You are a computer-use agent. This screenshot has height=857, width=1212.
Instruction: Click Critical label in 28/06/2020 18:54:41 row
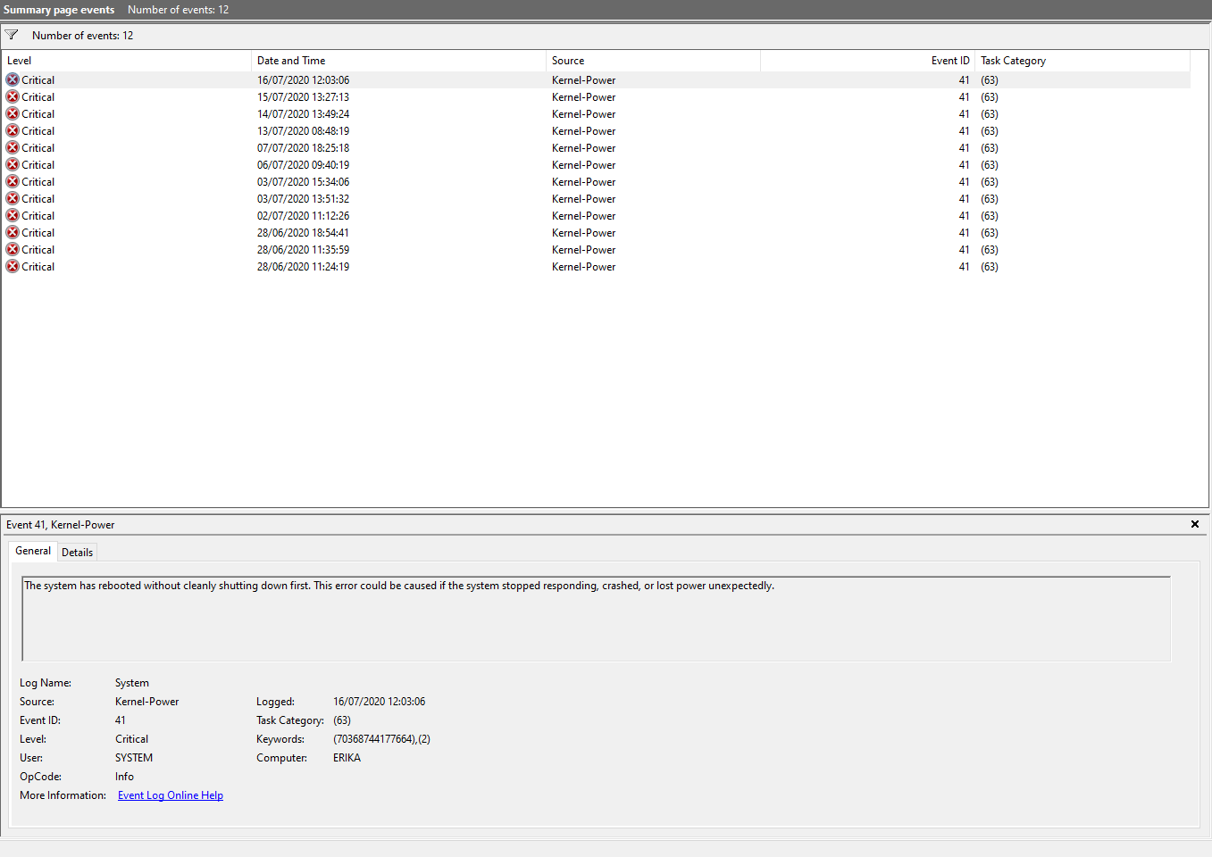tap(38, 233)
